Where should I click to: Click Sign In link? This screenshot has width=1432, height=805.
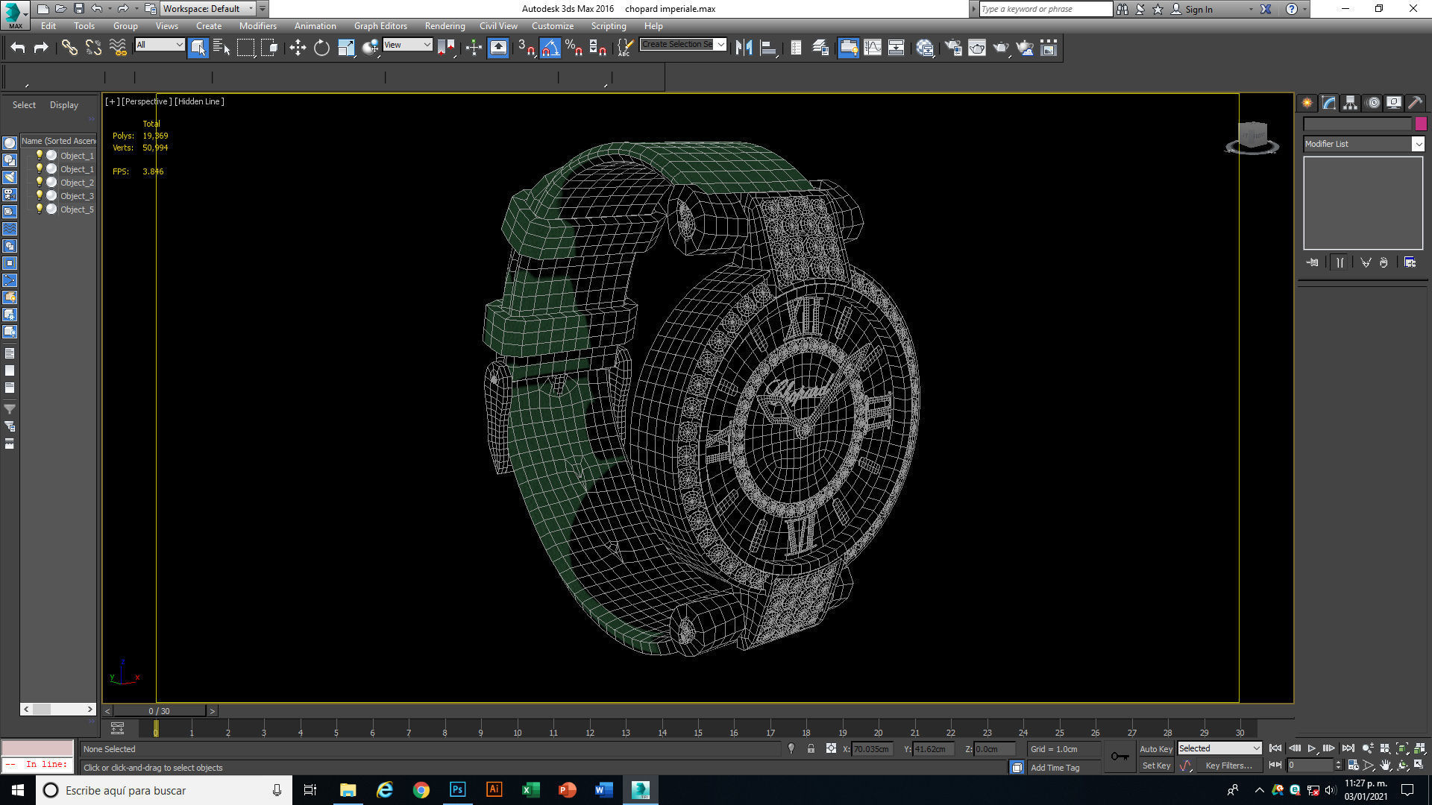pos(1199,9)
